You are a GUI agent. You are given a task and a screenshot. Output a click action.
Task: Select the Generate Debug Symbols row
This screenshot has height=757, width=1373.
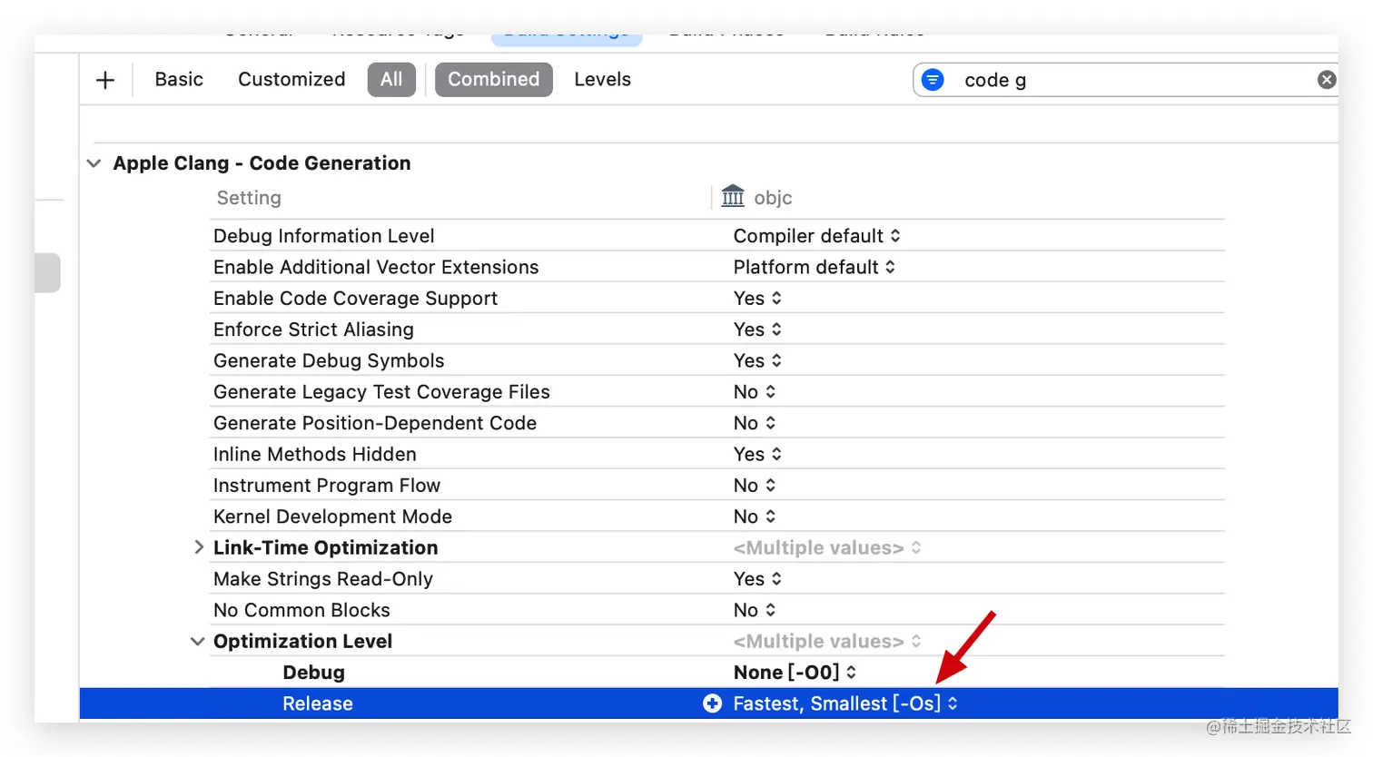coord(716,360)
